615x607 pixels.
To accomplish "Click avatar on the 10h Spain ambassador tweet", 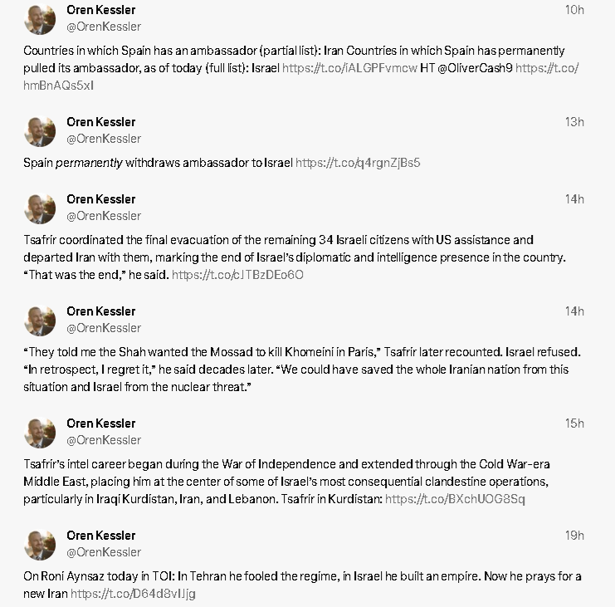I will (40, 18).
